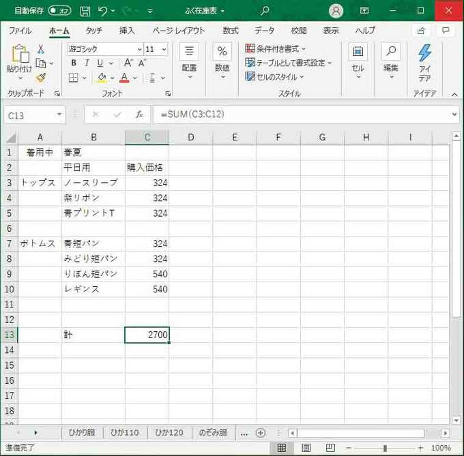Cut selection with the scissors icon
Image resolution: width=464 pixels, height=456 pixels.
click(41, 48)
